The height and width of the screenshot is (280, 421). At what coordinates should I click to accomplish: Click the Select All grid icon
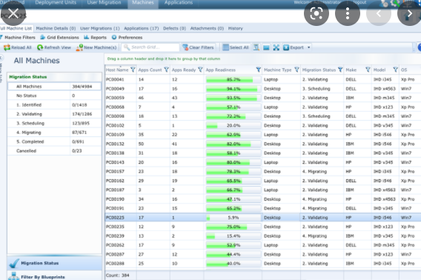tap(226, 47)
